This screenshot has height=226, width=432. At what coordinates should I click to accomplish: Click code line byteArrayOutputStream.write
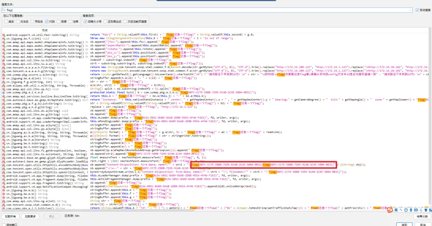[218, 172]
